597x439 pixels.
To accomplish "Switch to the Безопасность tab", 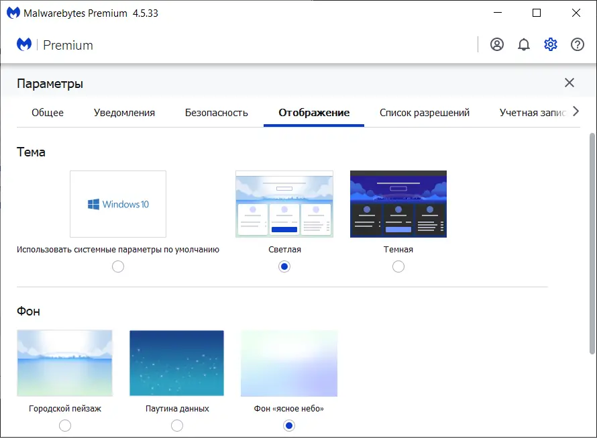I will (216, 112).
